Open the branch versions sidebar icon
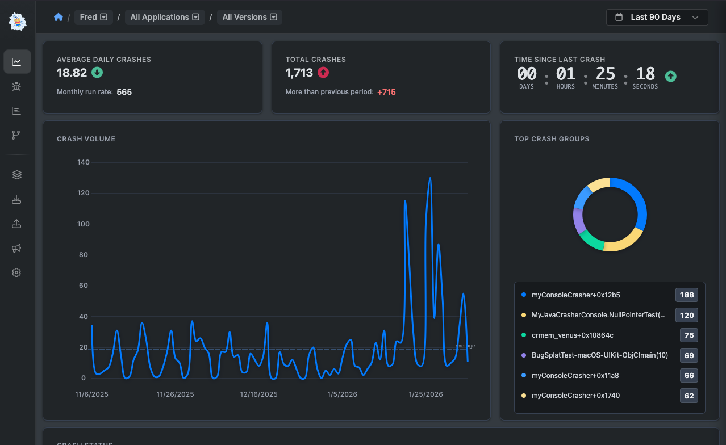 coord(16,135)
